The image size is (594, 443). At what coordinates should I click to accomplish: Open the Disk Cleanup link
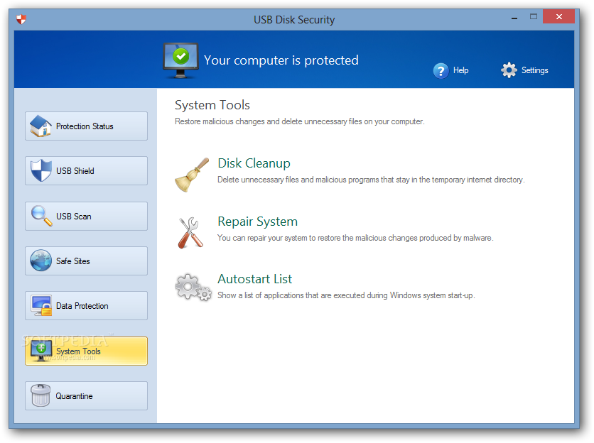pyautogui.click(x=254, y=163)
